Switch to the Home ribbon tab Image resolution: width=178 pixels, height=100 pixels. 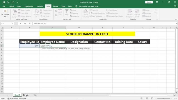12,6
